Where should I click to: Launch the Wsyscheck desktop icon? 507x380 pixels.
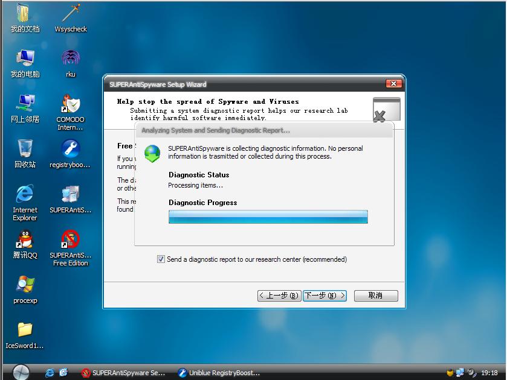[71, 19]
